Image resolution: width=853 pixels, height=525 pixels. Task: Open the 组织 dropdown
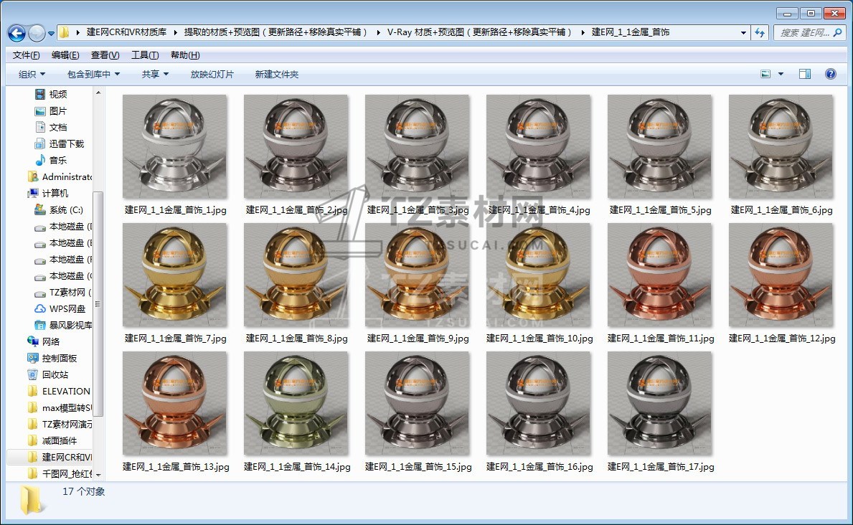click(x=32, y=74)
